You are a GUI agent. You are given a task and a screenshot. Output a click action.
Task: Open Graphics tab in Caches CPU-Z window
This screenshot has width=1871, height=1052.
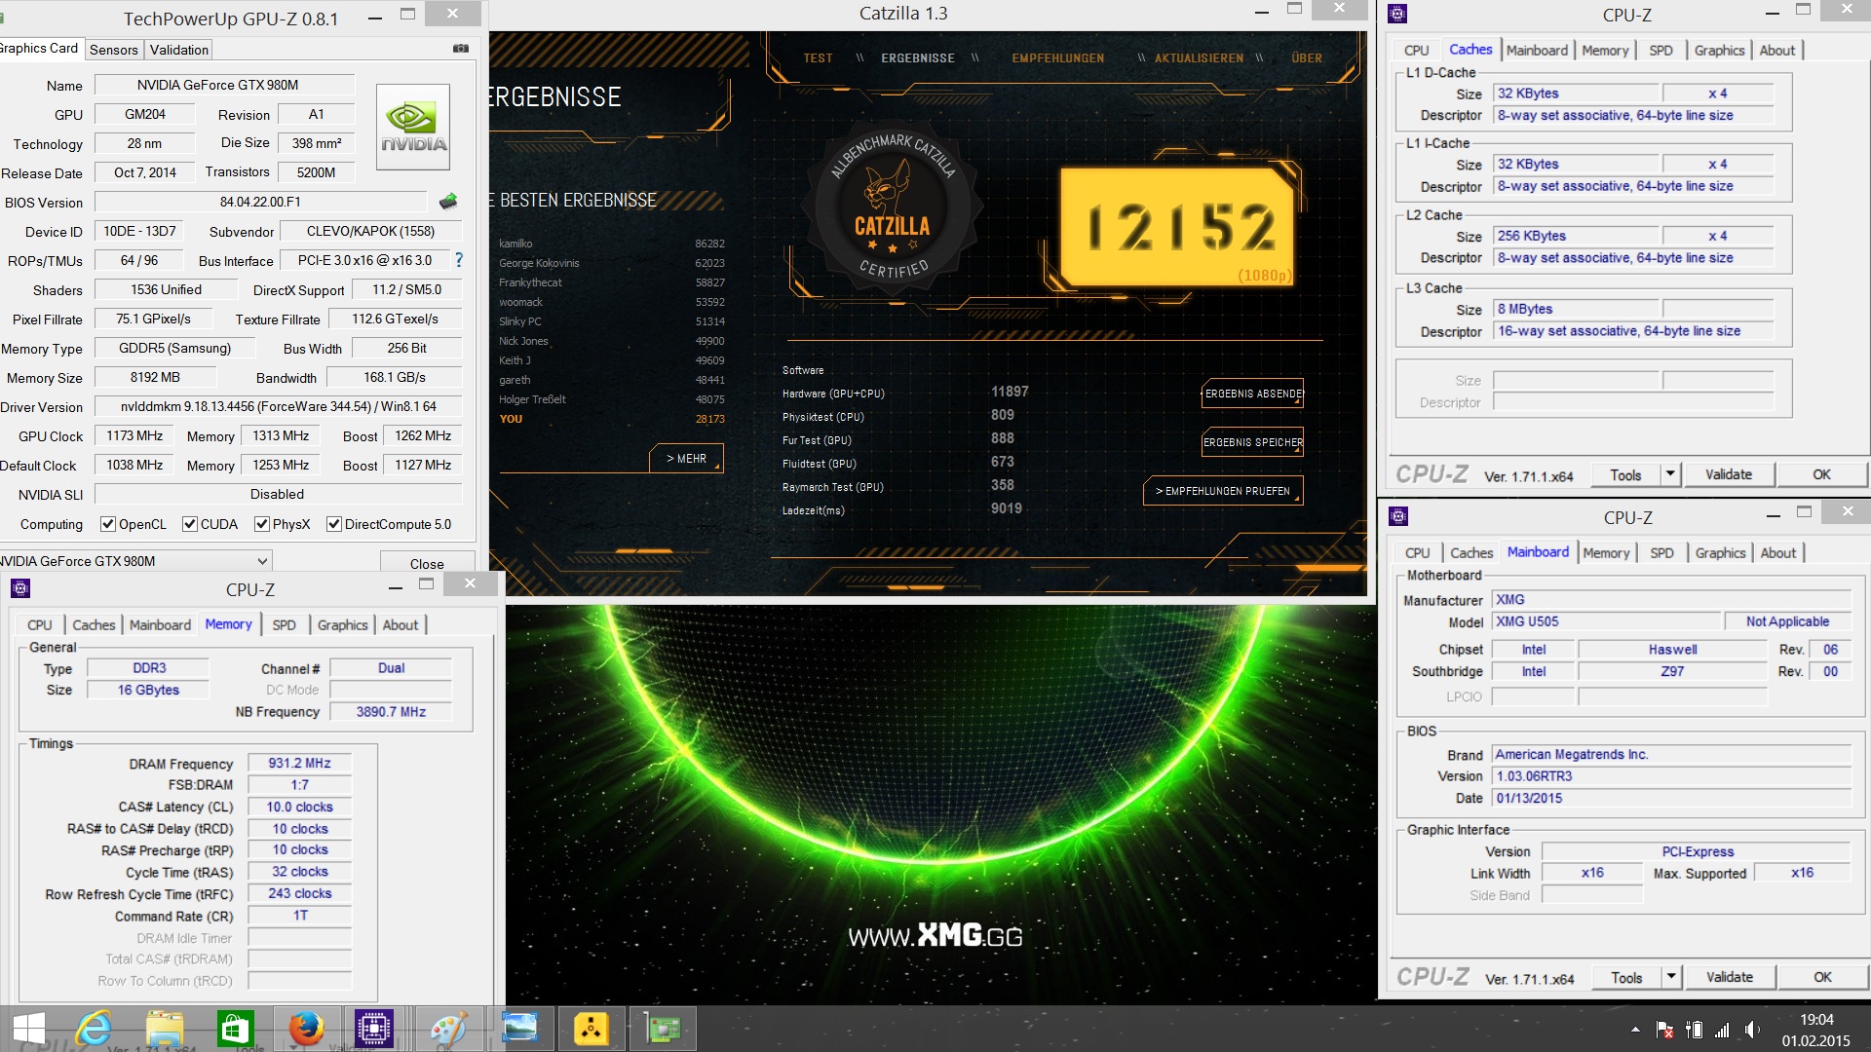(1719, 51)
